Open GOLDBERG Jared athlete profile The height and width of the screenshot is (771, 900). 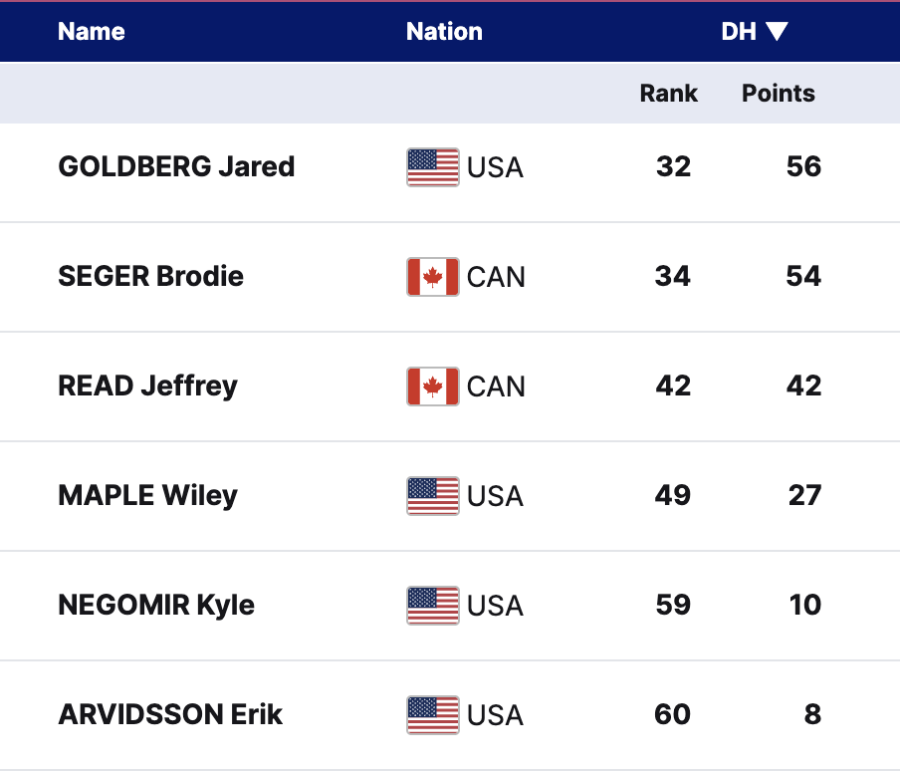point(176,166)
